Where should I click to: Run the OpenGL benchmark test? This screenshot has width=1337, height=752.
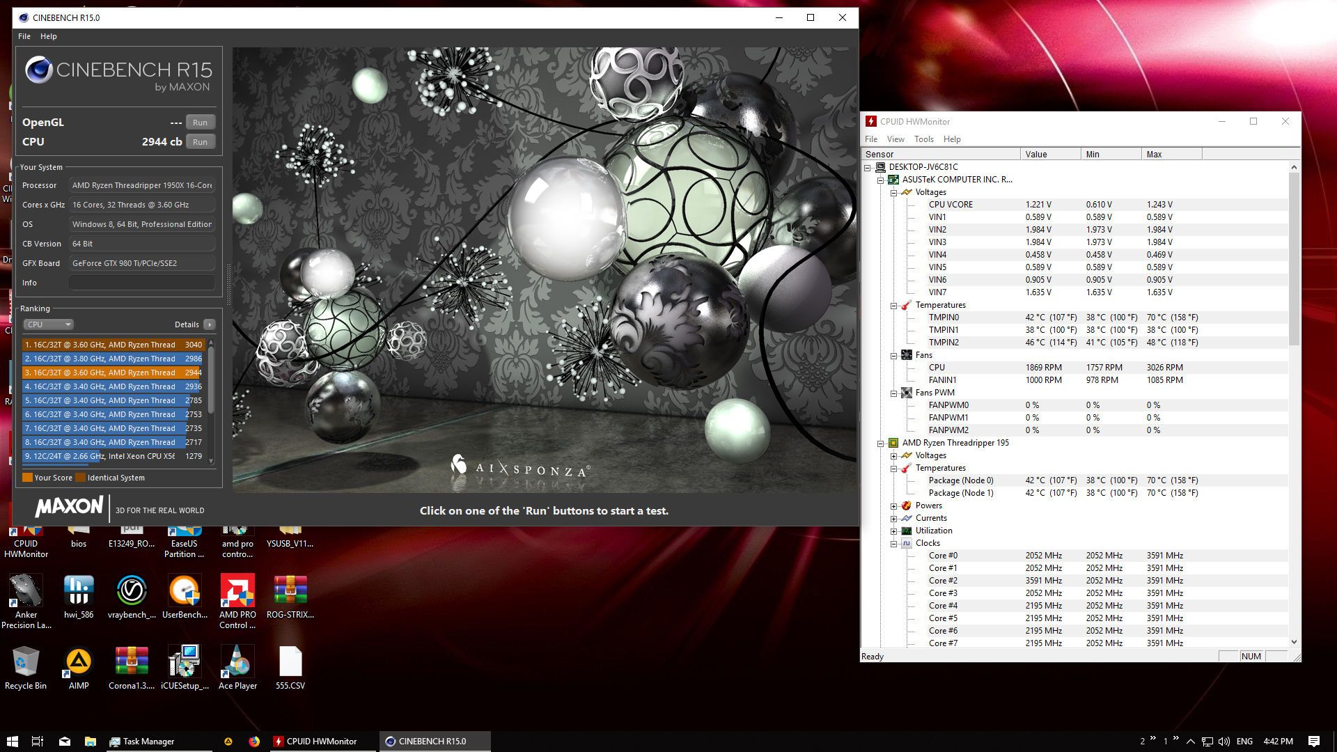tap(201, 123)
